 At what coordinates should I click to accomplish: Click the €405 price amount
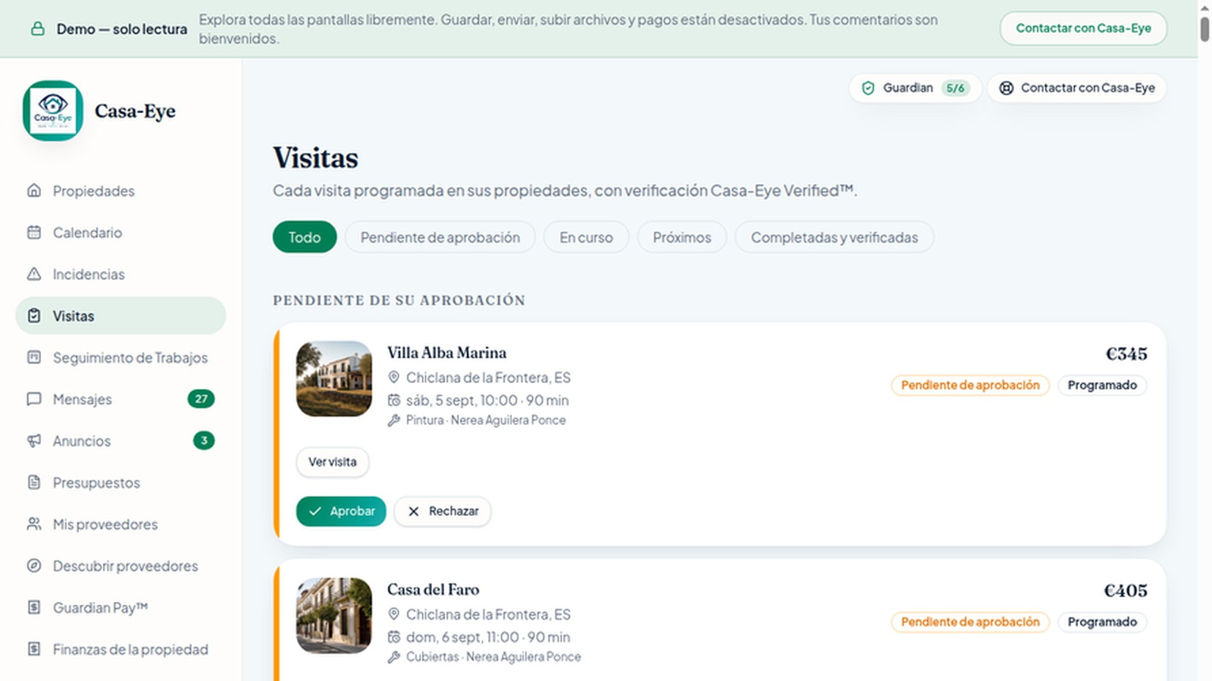(x=1126, y=591)
